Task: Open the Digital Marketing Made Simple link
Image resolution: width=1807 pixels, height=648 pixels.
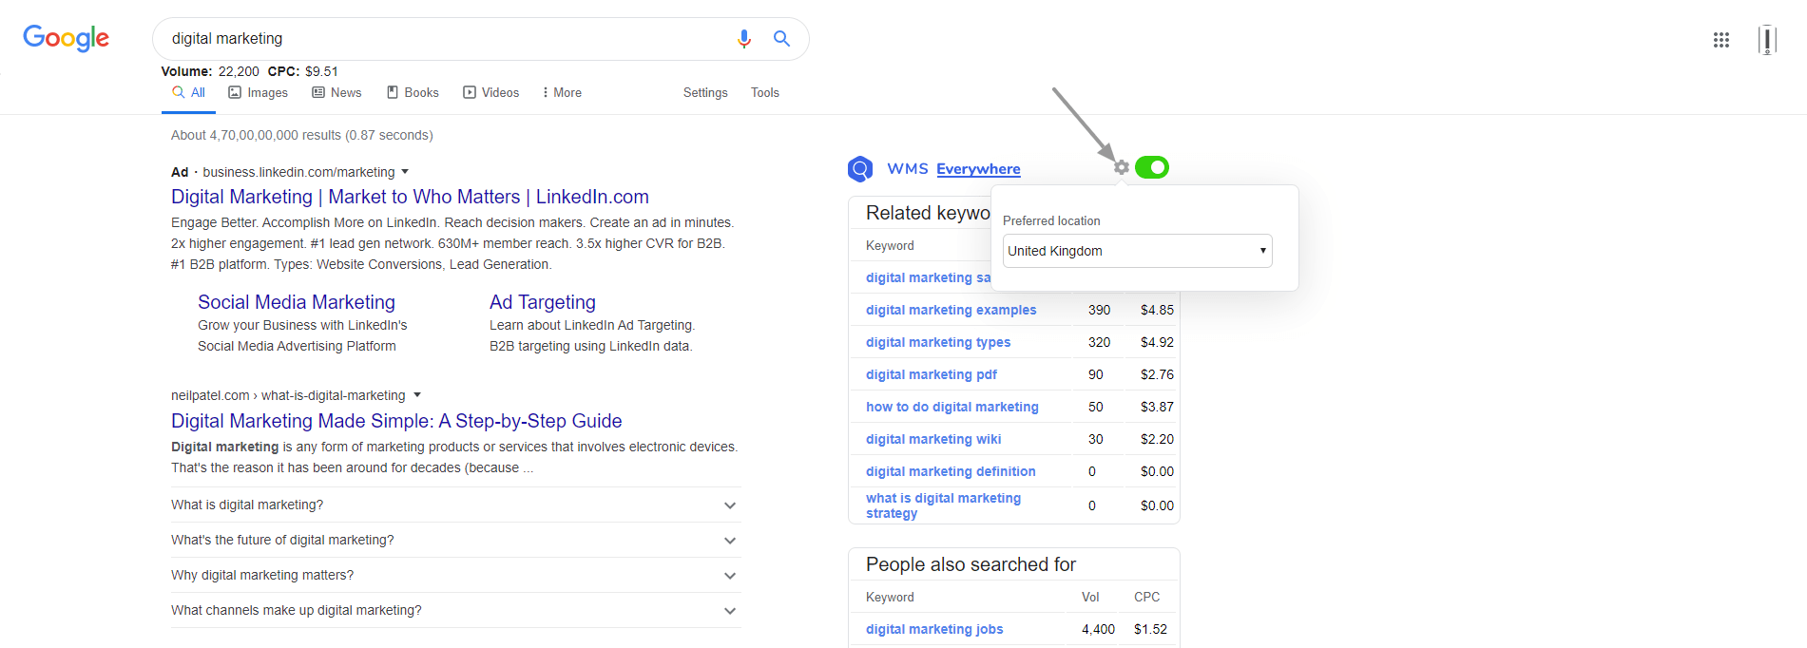Action: pyautogui.click(x=396, y=421)
